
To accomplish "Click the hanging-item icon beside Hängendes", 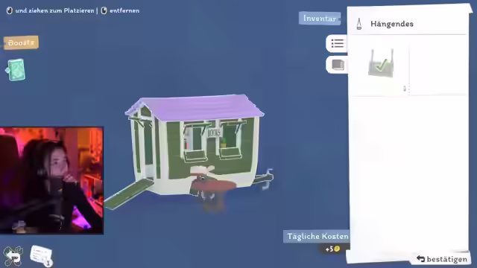I will point(359,24).
